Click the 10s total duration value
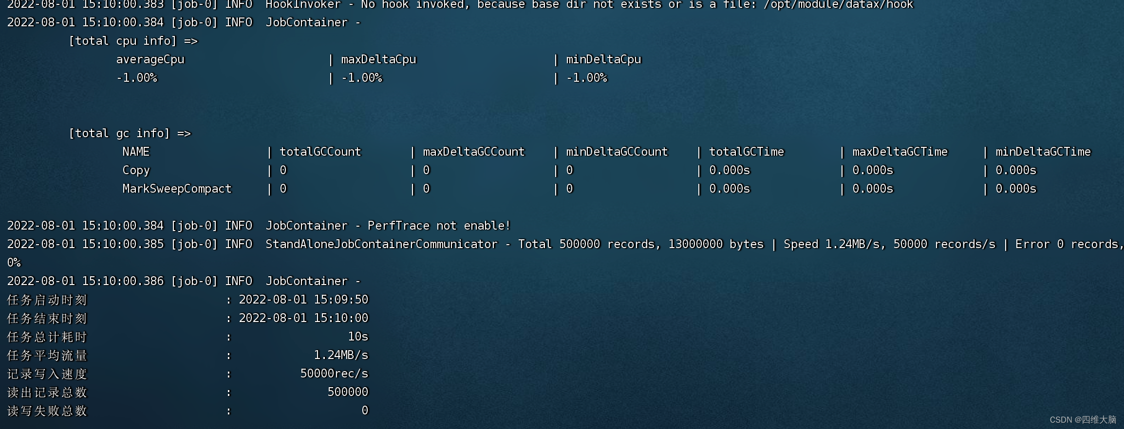Image resolution: width=1124 pixels, height=429 pixels. click(358, 337)
